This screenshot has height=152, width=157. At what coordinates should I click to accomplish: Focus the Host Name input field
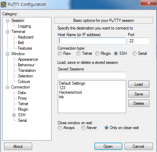[92, 41]
